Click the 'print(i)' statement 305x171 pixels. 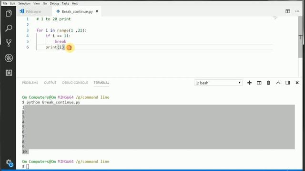click(55, 47)
